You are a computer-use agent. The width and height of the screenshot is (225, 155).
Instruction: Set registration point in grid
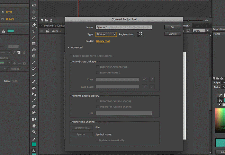click(140, 34)
